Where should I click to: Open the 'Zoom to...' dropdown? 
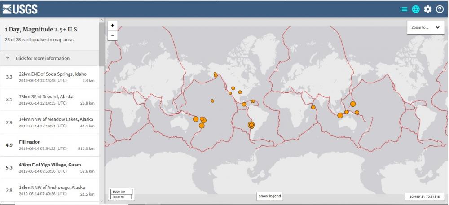click(426, 27)
